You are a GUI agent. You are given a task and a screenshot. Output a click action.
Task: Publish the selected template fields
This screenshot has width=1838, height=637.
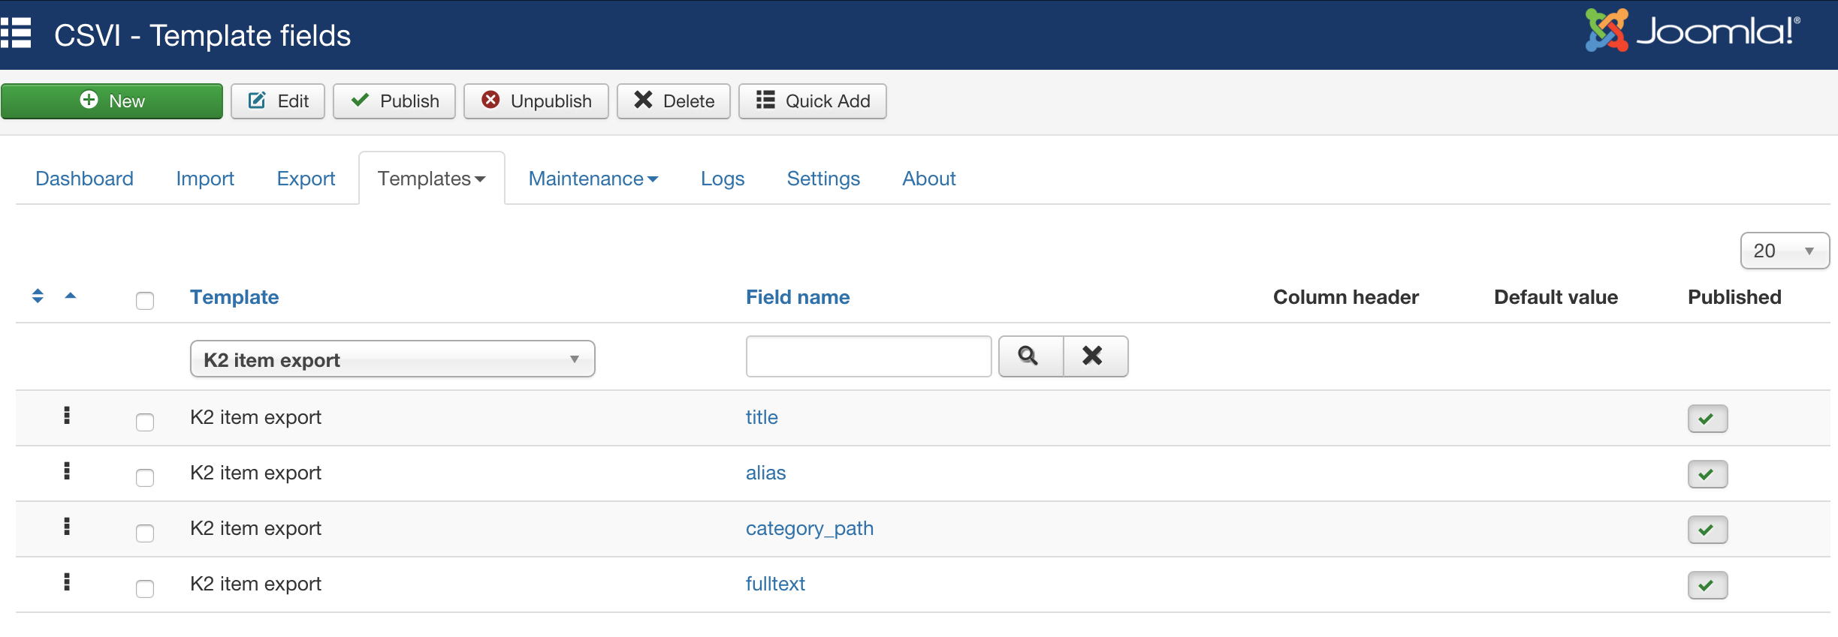(394, 101)
